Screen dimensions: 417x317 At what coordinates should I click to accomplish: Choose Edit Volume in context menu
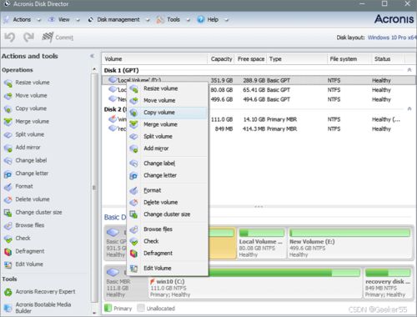click(168, 269)
